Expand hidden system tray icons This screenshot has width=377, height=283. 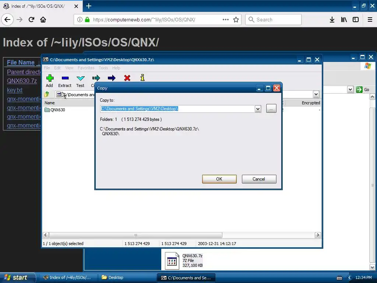click(x=349, y=278)
